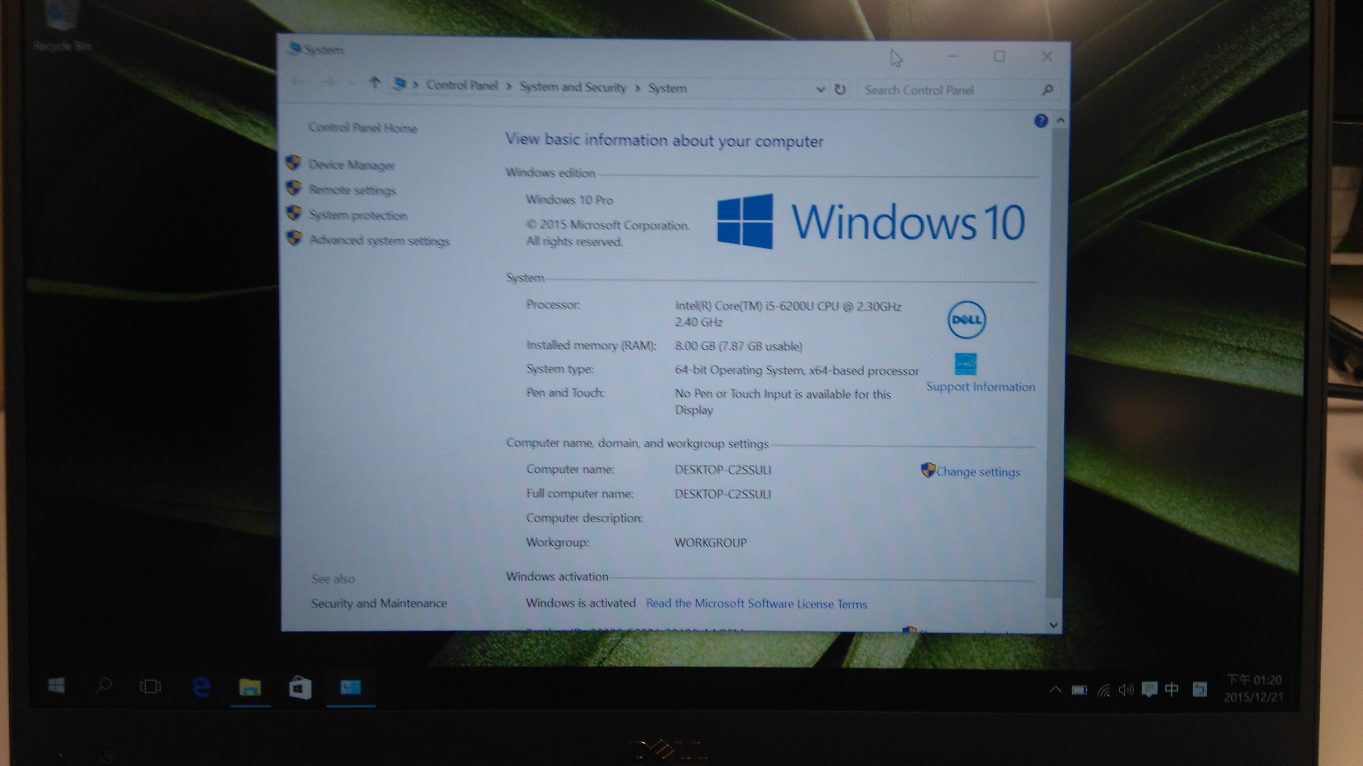Click System and Security in breadcrumb
Viewport: 1363px width, 766px height.
[x=573, y=87]
